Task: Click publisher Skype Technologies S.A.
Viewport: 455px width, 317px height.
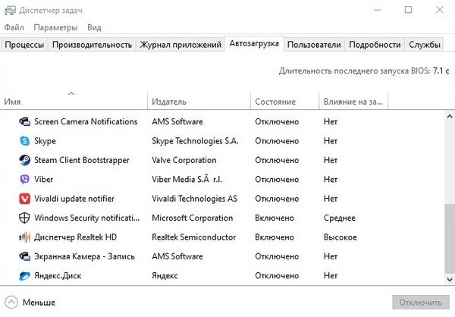Action: click(195, 141)
